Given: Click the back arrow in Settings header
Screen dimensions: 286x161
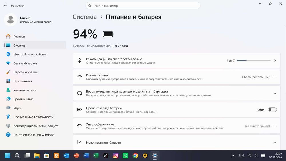Looking at the screenshot, I should pyautogui.click(x=5, y=5).
